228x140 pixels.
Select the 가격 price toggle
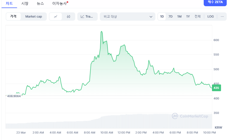point(13,17)
